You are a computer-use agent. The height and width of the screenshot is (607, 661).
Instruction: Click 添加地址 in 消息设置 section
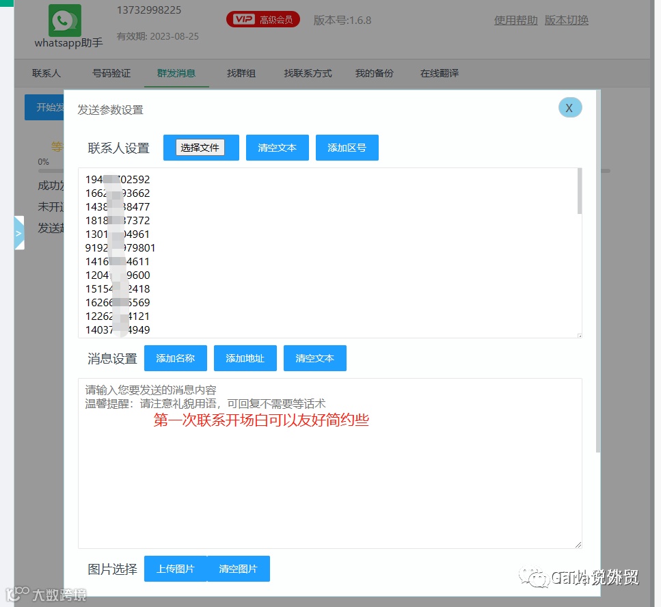[245, 358]
